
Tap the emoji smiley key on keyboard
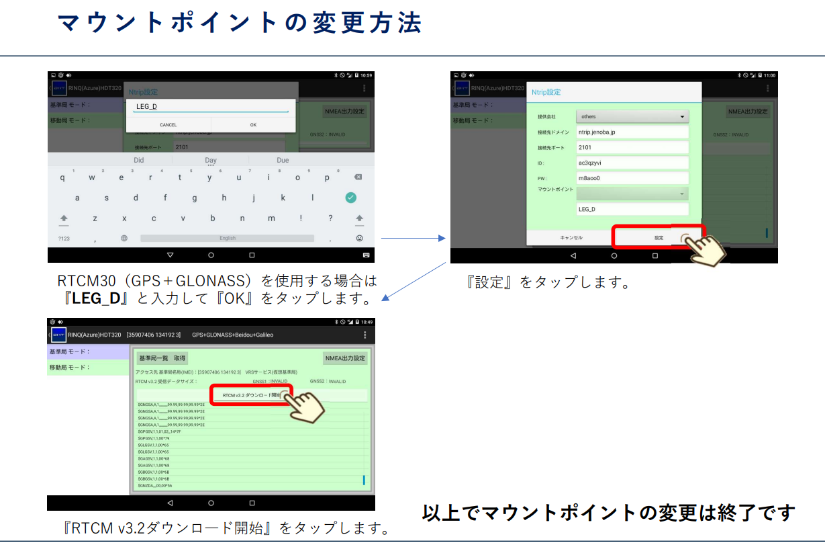point(359,238)
